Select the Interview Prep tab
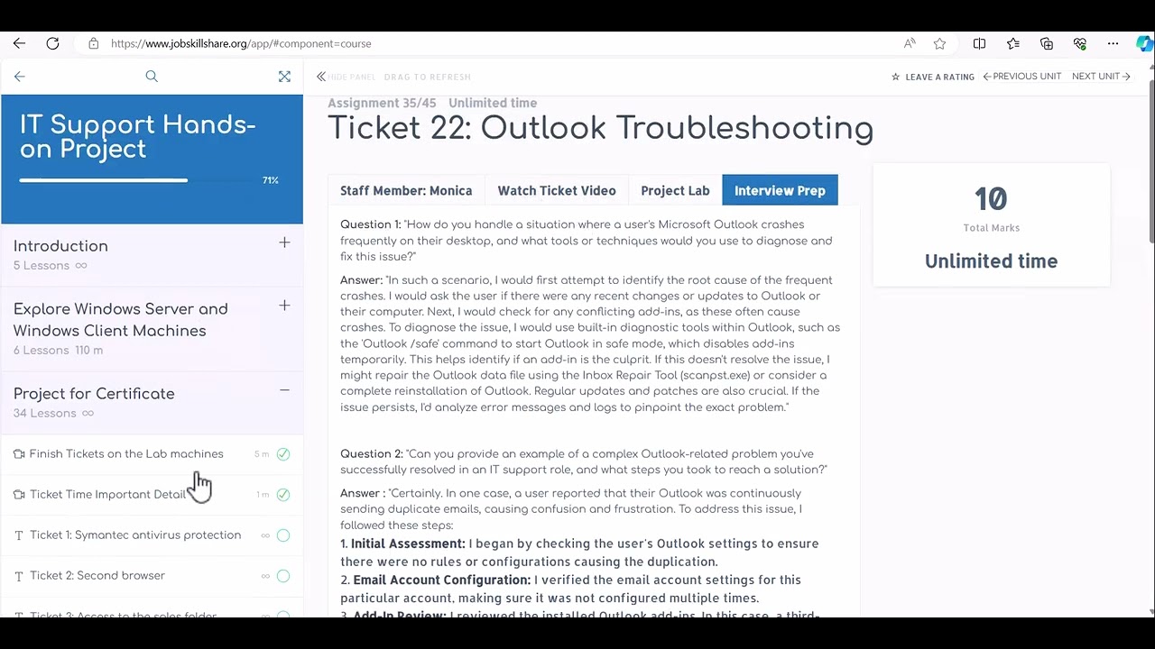The width and height of the screenshot is (1155, 649). click(780, 190)
